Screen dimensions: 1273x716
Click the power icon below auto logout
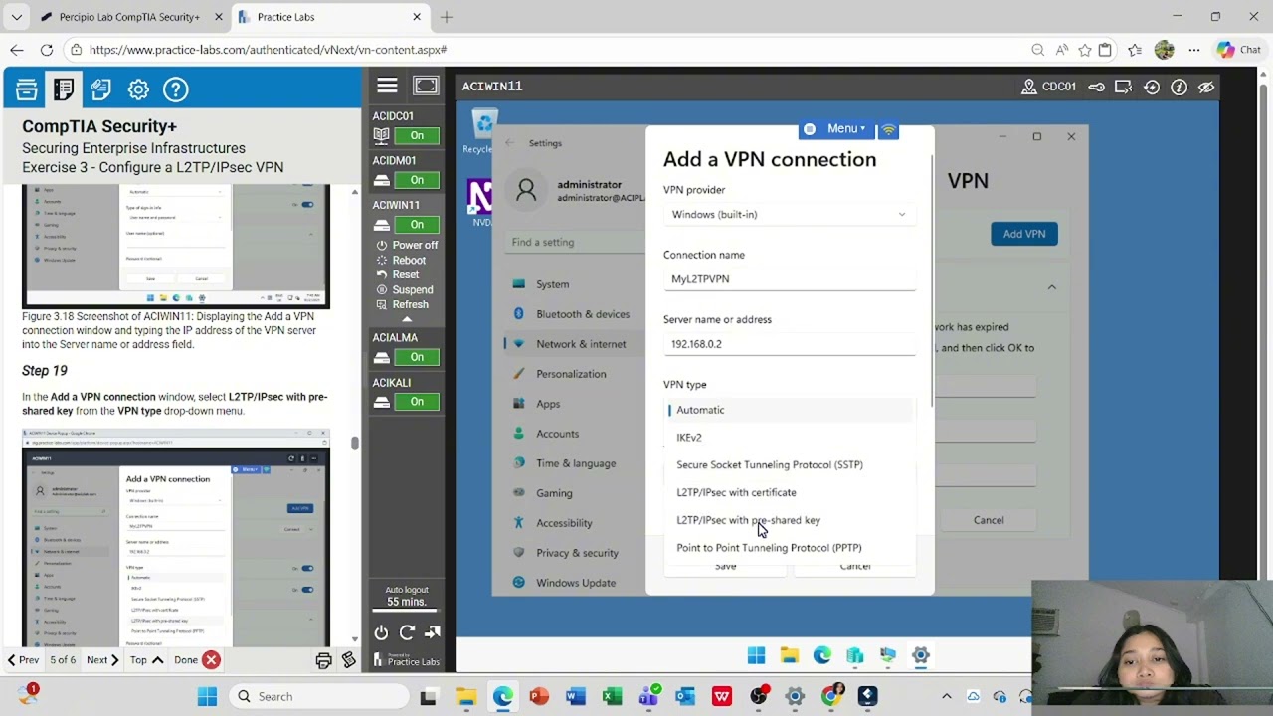click(x=381, y=632)
